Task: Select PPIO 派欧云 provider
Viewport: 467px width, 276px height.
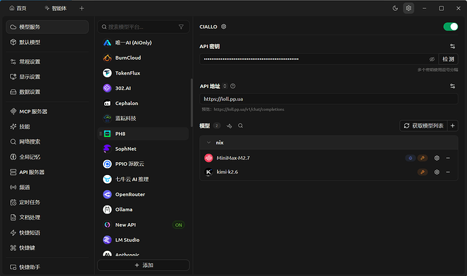Action: coord(143,164)
